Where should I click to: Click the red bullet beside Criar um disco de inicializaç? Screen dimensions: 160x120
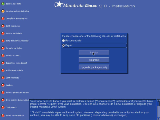(3, 100)
